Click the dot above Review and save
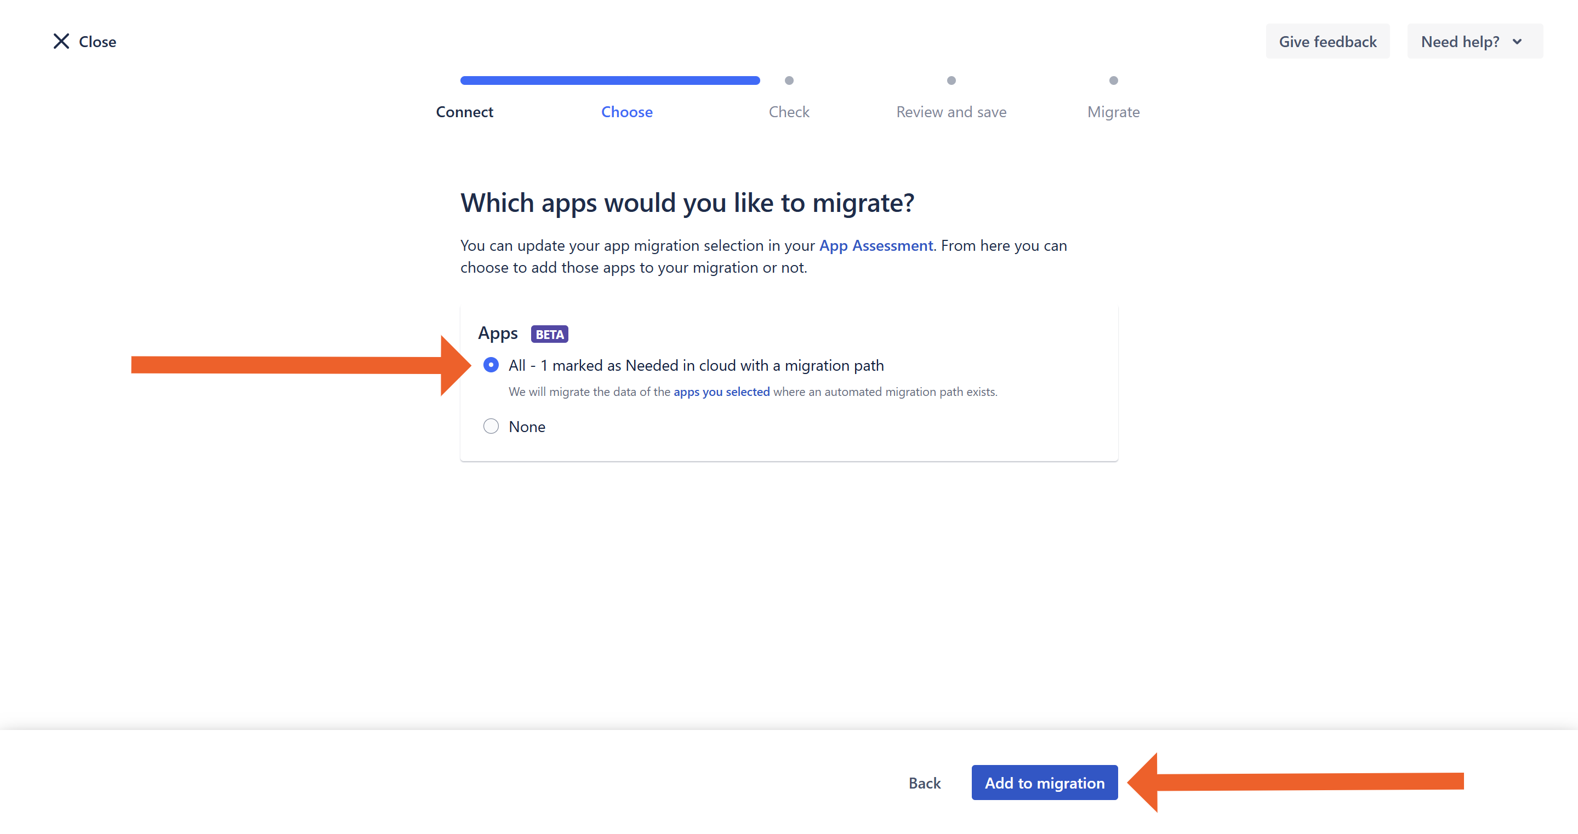The image size is (1578, 834). pyautogui.click(x=951, y=80)
